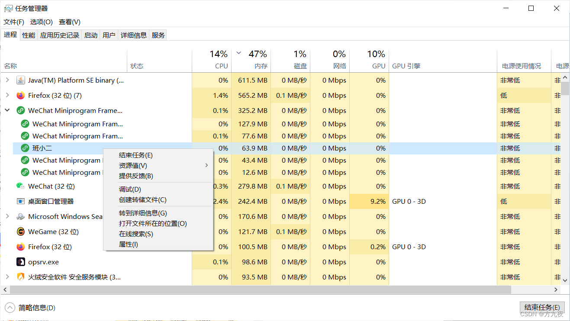Click the vertical scrollbar up arrow
Image resolution: width=570 pixels, height=321 pixels.
pyautogui.click(x=565, y=77)
